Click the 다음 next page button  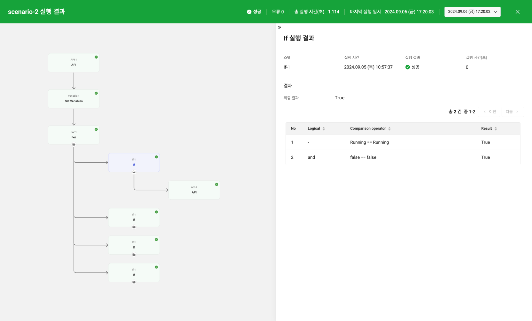(x=512, y=112)
